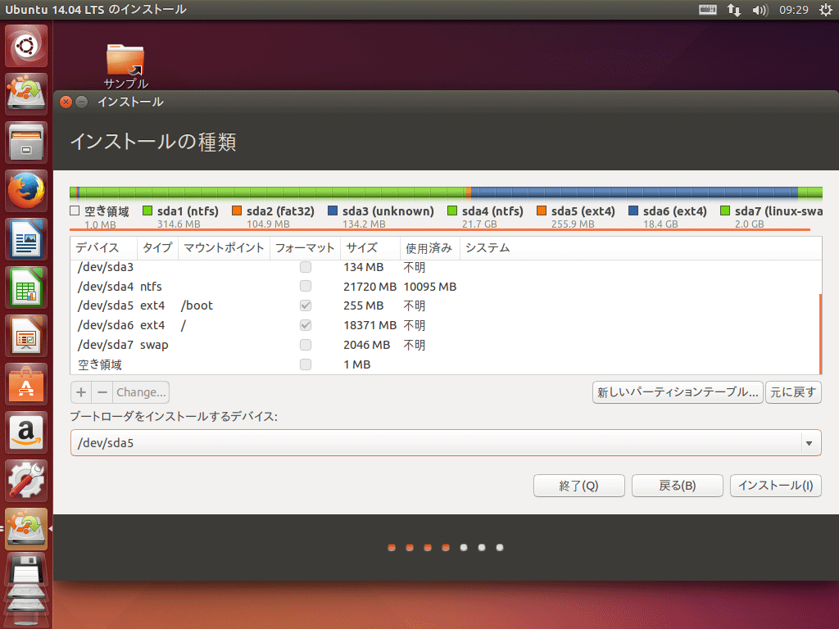The height and width of the screenshot is (629, 839).
Task: Click sda3 (unknown) blue legend swatch
Action: 333,210
